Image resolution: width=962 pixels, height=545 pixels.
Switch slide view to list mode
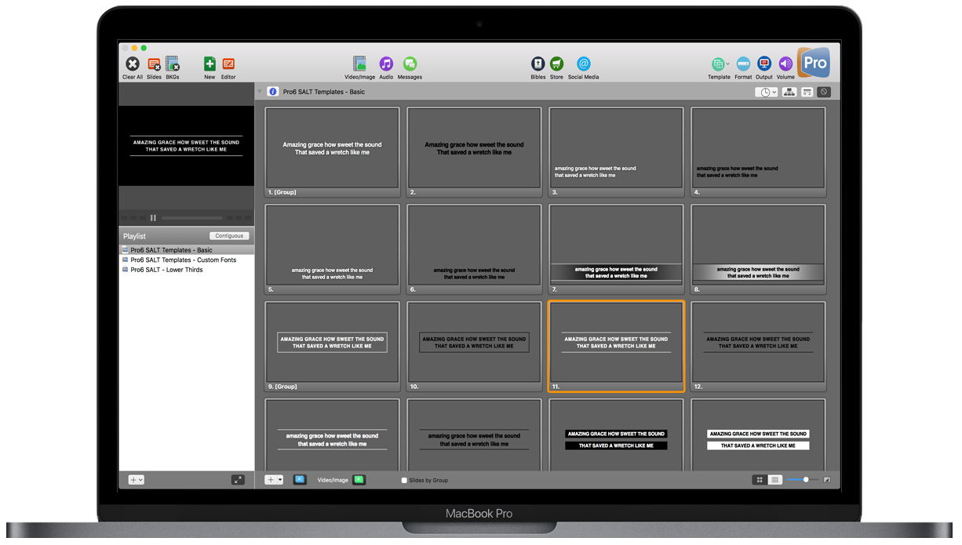coord(776,479)
